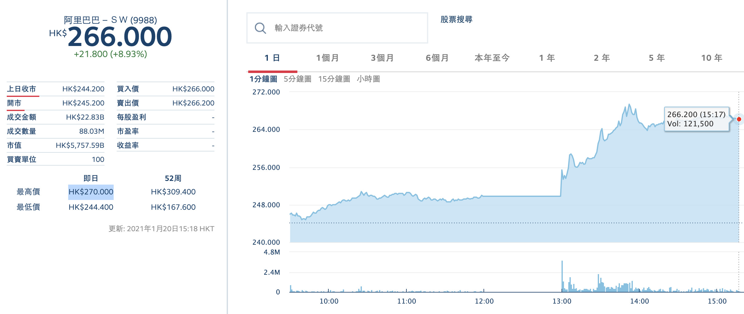The height and width of the screenshot is (314, 744).
Task: Click the HK$266.200 ask price value
Action: click(x=193, y=103)
